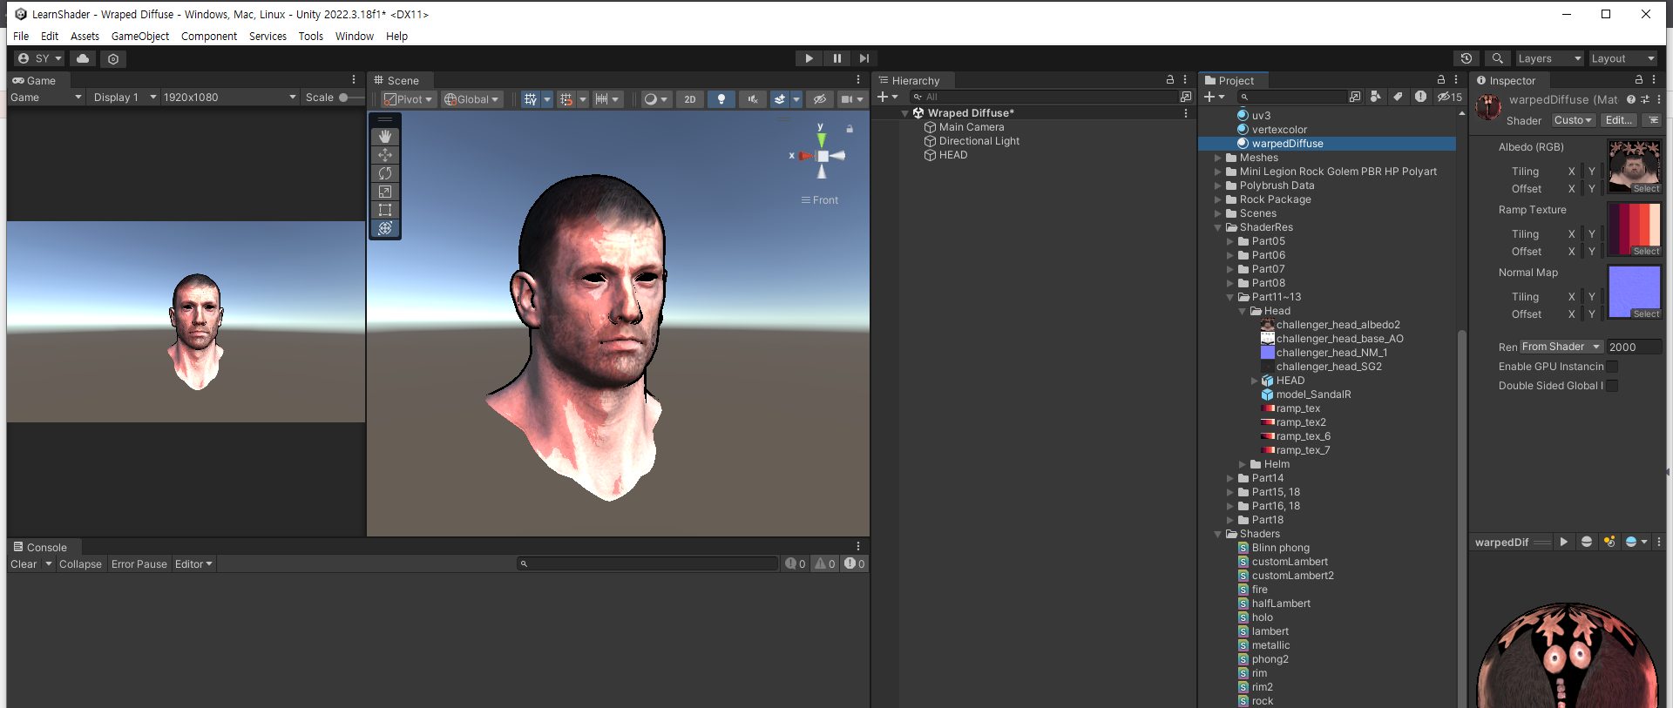Search by import log type icon in Project
This screenshot has width=1673, height=708.
pos(1420,97)
